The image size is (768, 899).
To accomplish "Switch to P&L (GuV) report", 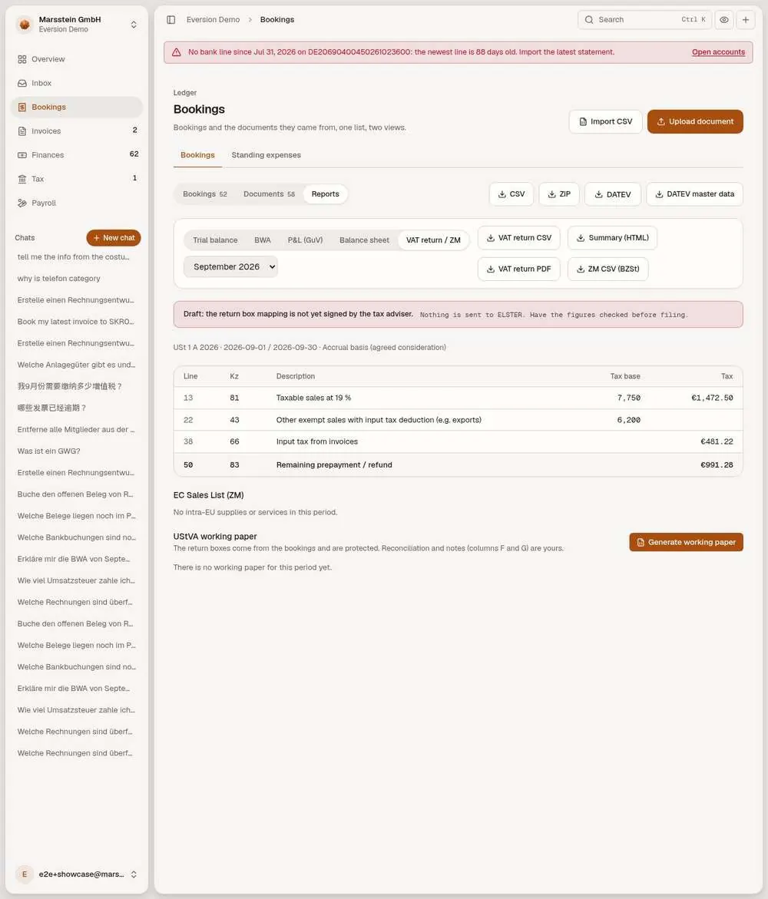I will pyautogui.click(x=305, y=240).
